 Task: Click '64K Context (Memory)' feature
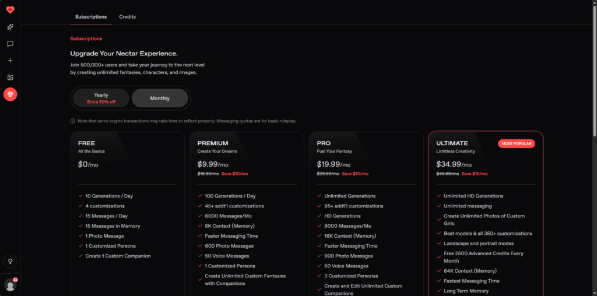click(x=470, y=271)
